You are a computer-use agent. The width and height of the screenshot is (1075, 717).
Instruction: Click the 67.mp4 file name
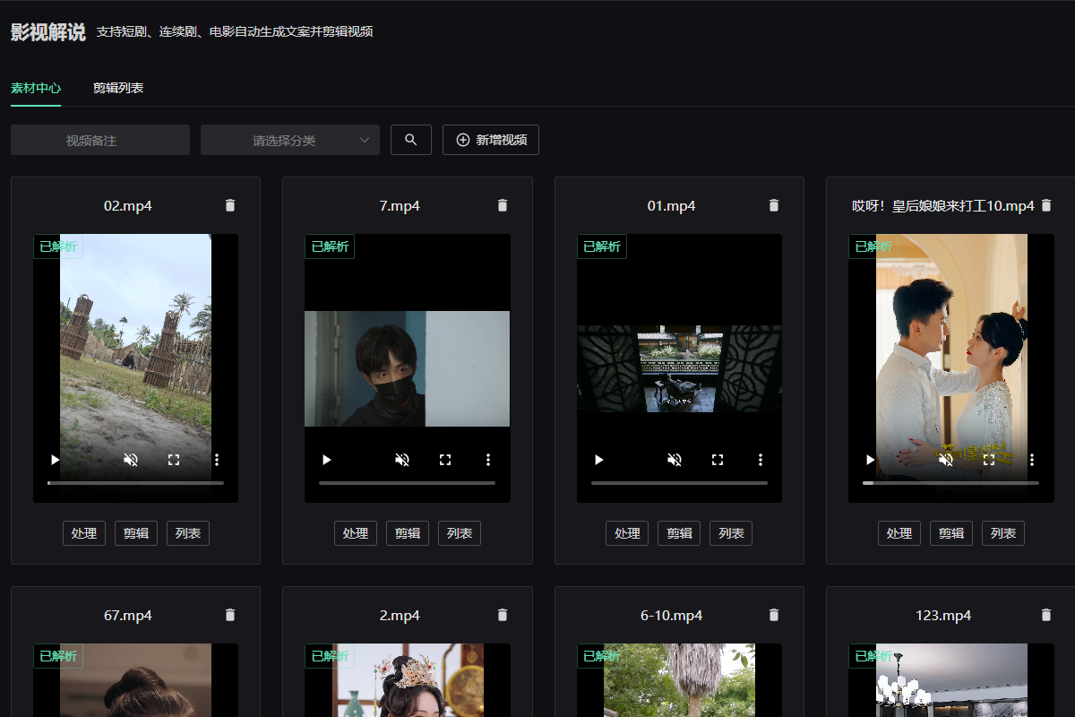128,616
